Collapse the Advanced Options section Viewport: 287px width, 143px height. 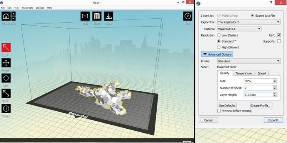click(217, 54)
